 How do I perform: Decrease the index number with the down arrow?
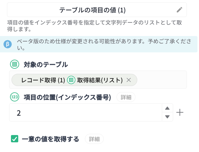167,117
